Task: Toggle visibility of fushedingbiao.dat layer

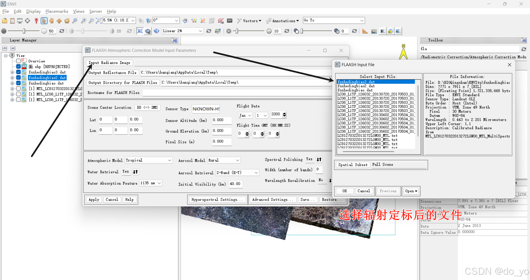Action: tap(18, 83)
